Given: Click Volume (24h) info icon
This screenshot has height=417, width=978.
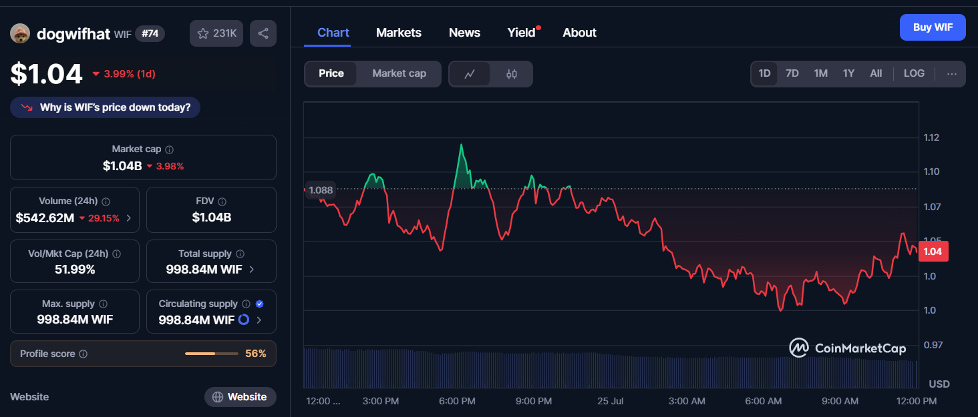Looking at the screenshot, I should tap(106, 201).
